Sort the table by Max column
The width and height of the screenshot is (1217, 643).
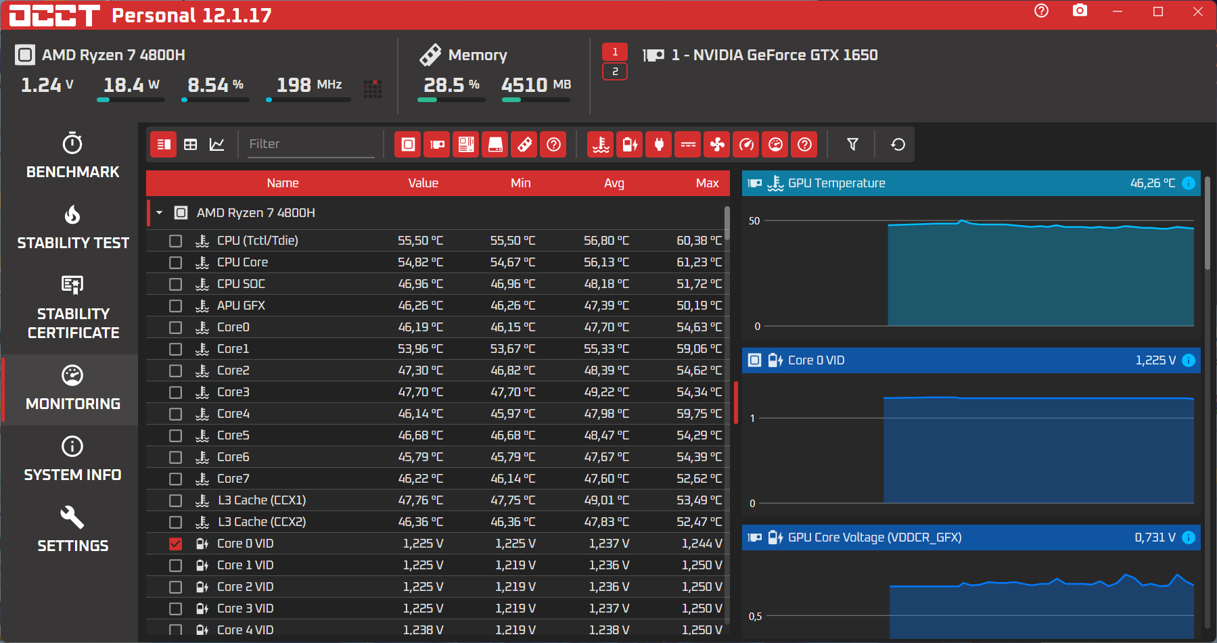coord(707,183)
